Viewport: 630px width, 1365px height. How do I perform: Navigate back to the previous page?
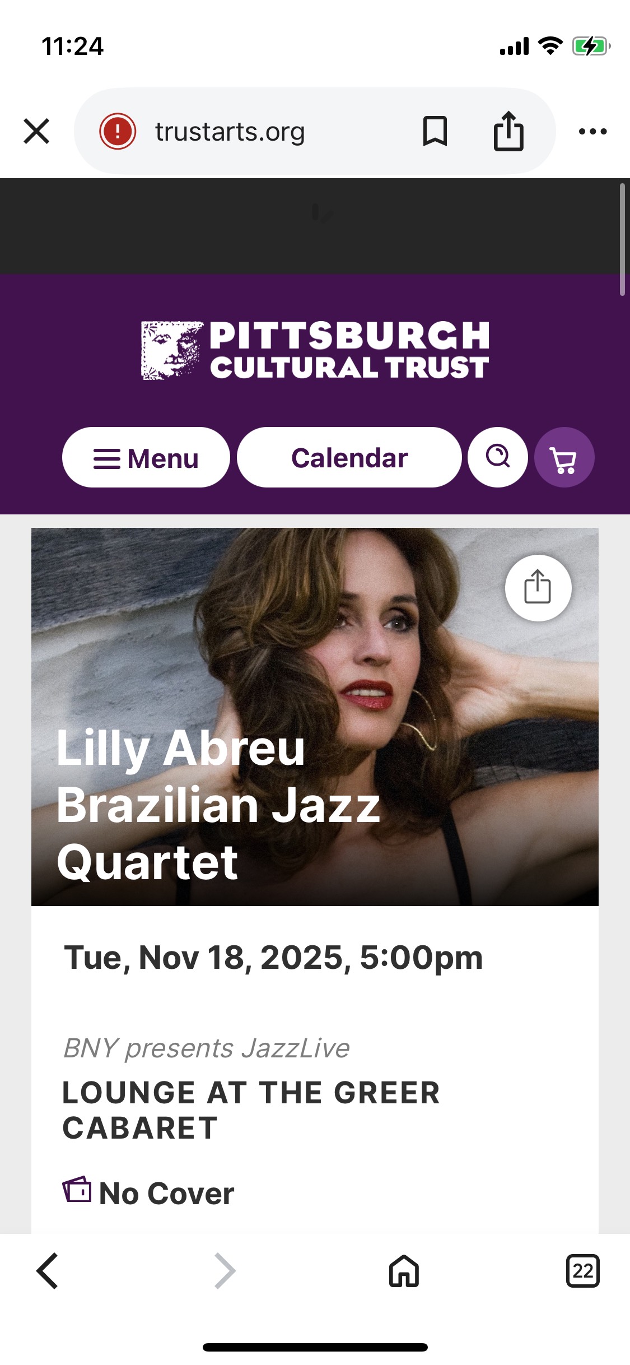pos(48,1271)
